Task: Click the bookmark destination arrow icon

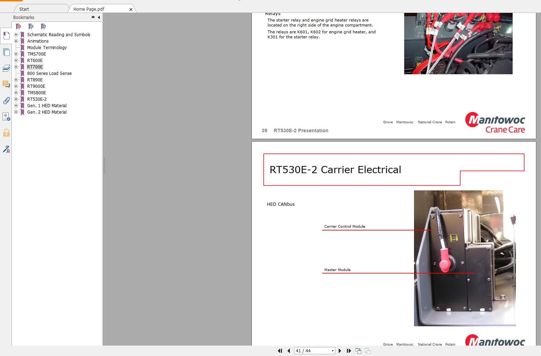Action: 43,27
